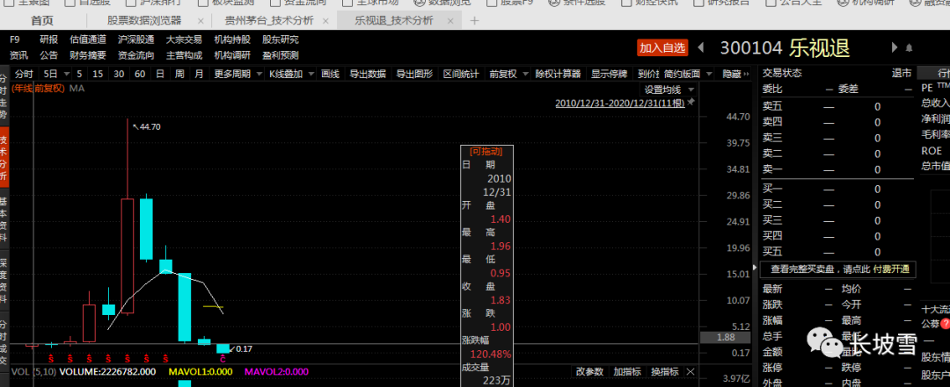Open the 前复权 adjustment dropdown
The height and width of the screenshot is (387, 950).
525,74
